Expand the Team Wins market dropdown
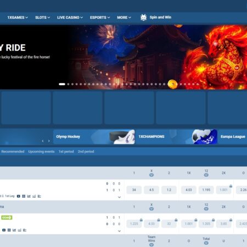 click(151, 245)
